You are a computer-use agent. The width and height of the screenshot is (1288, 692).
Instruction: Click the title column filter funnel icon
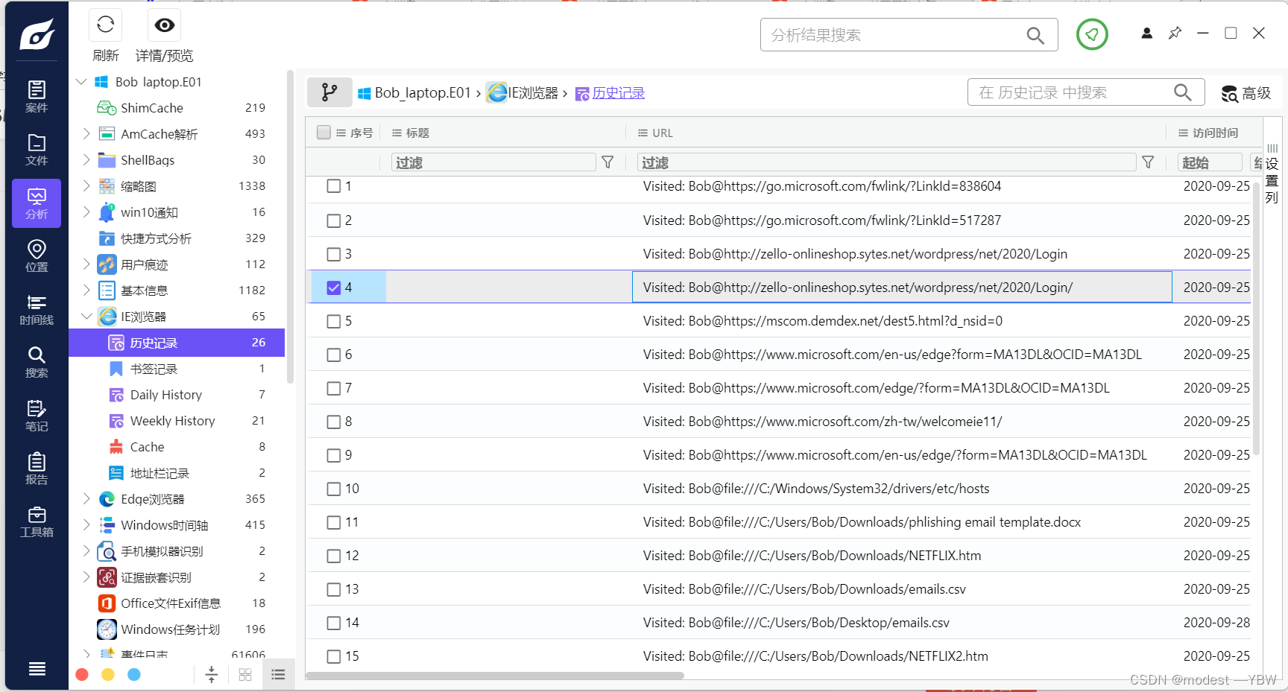tap(607, 162)
